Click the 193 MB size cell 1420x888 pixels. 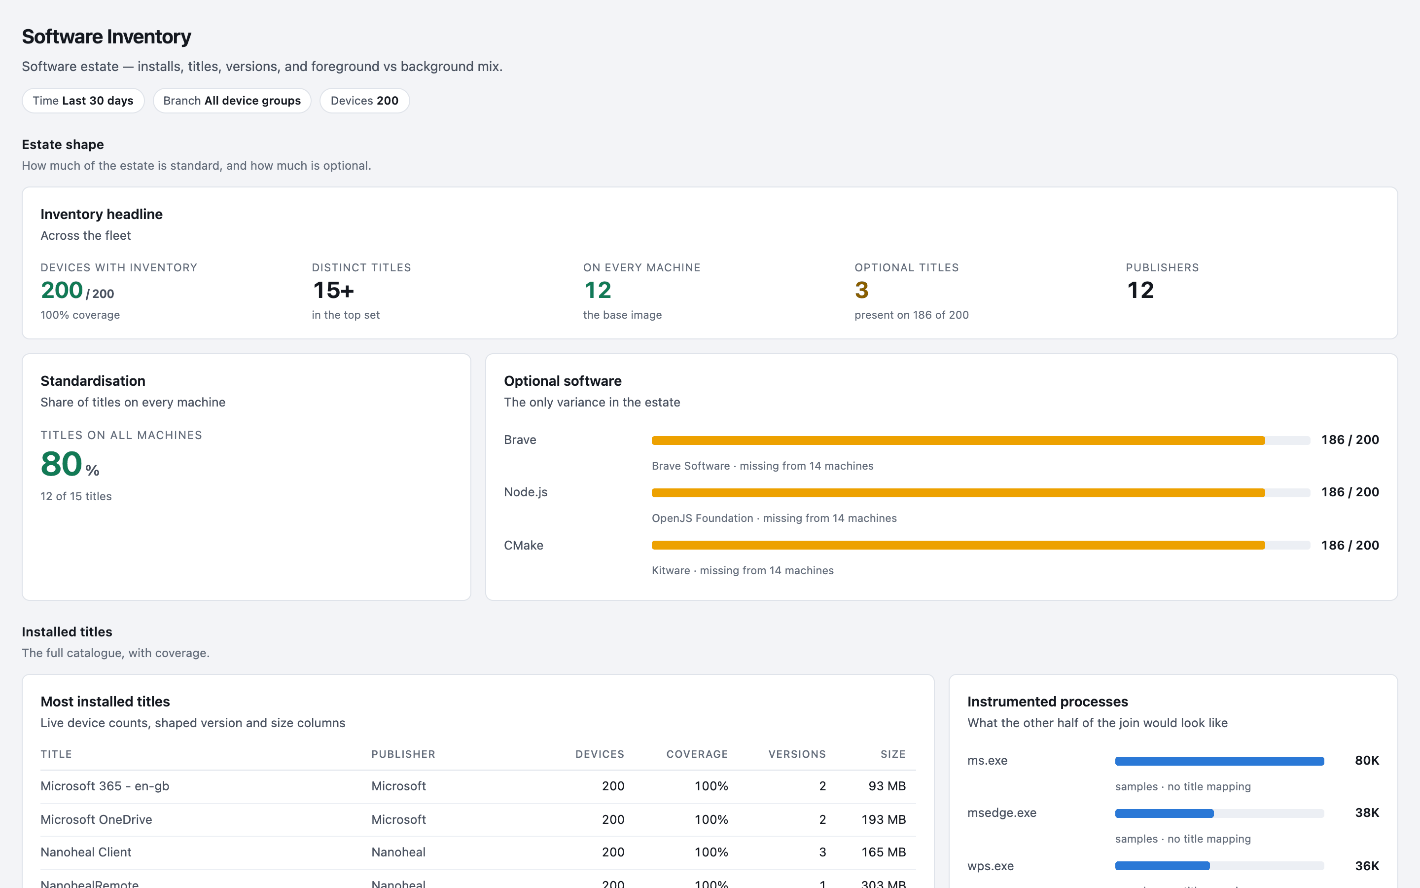coord(884,819)
